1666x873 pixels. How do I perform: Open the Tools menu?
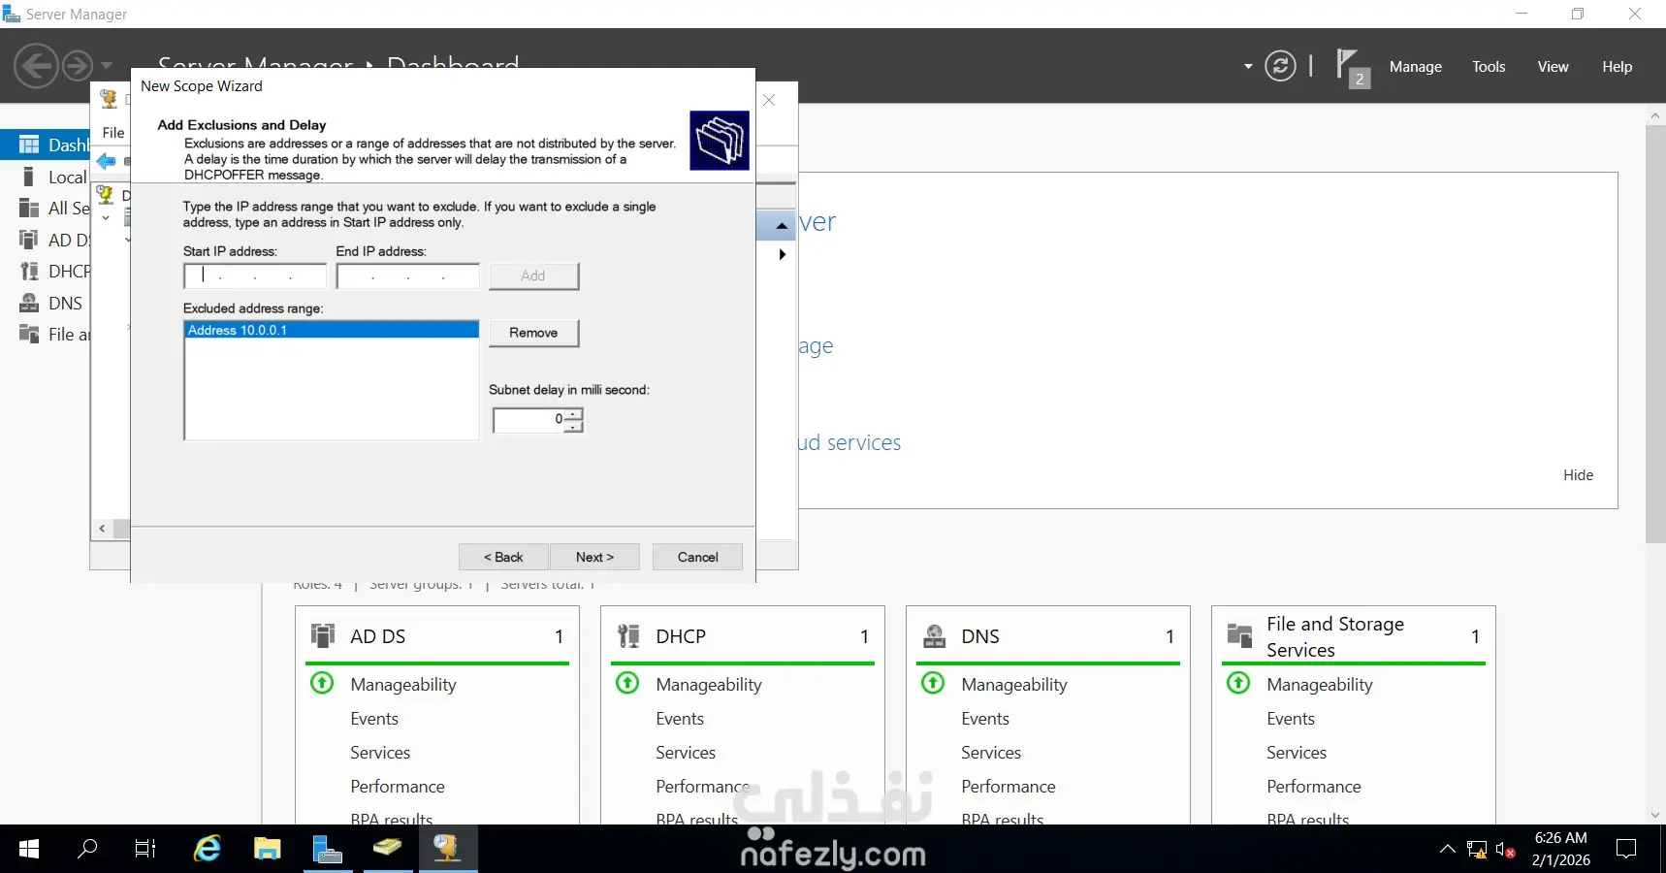coord(1489,67)
